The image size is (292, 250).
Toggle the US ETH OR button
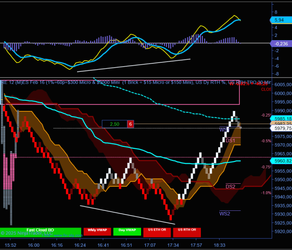tap(157, 232)
